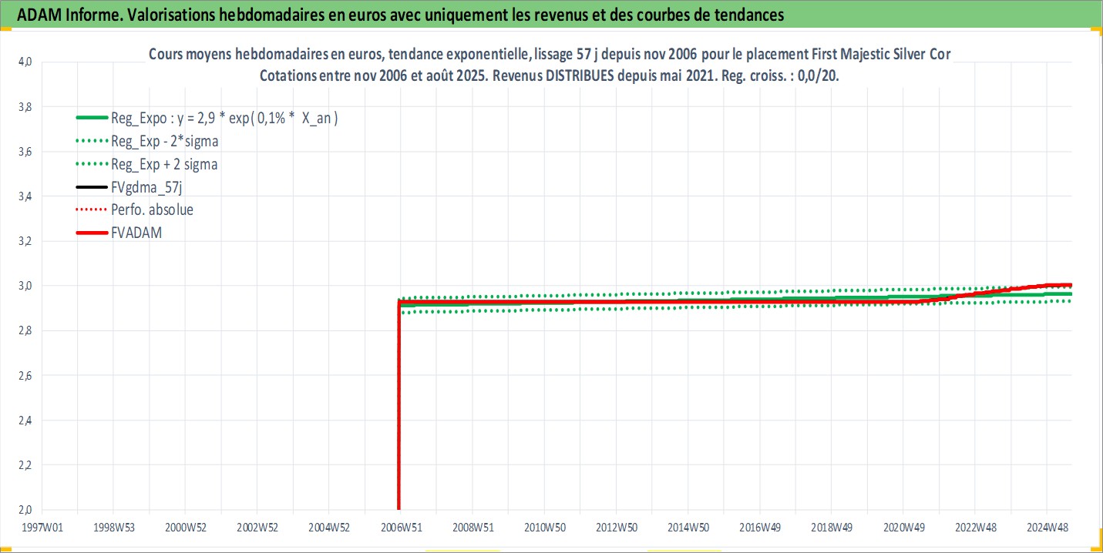1103x553 pixels.
Task: Click the y-axis label 3,0
Action: [x=23, y=286]
